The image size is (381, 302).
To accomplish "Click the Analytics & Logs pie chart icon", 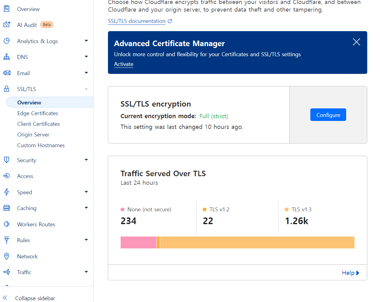I will [x=6, y=41].
